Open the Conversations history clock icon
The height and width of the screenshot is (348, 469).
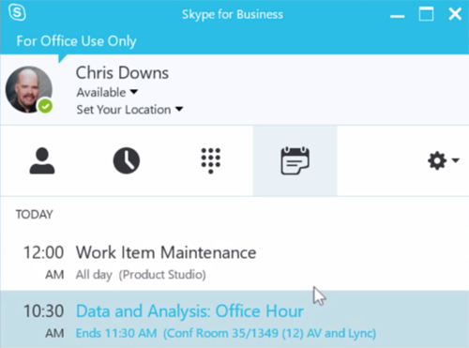pos(127,160)
